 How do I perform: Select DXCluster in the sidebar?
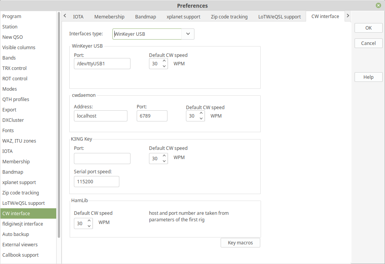13,120
